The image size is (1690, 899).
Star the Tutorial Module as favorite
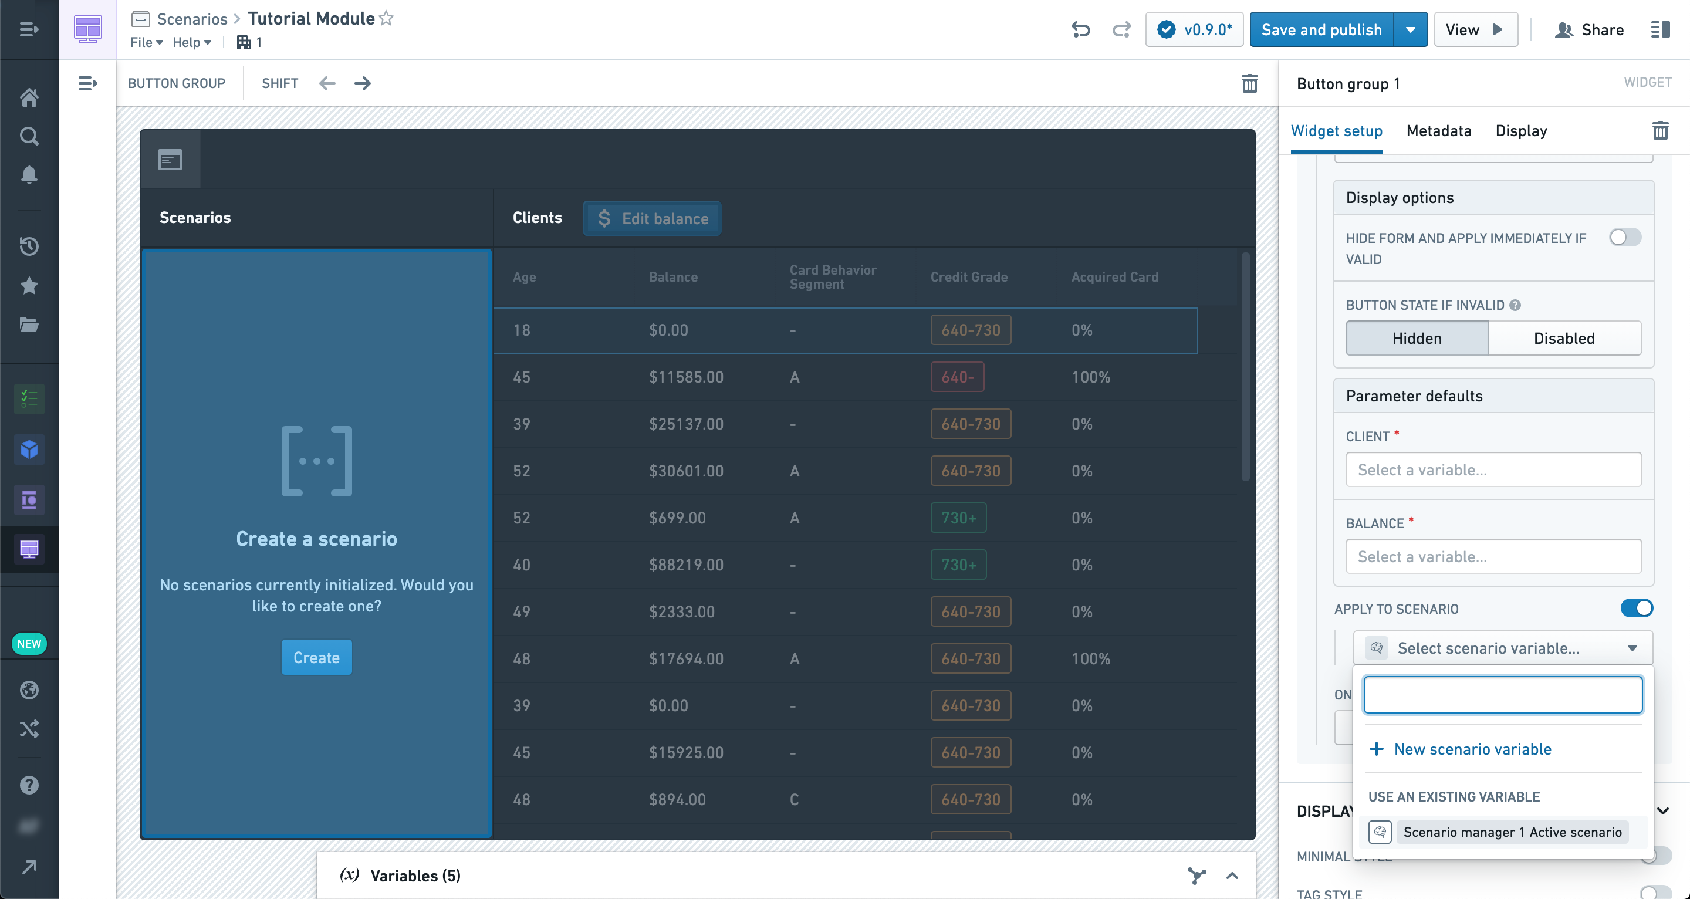click(387, 18)
